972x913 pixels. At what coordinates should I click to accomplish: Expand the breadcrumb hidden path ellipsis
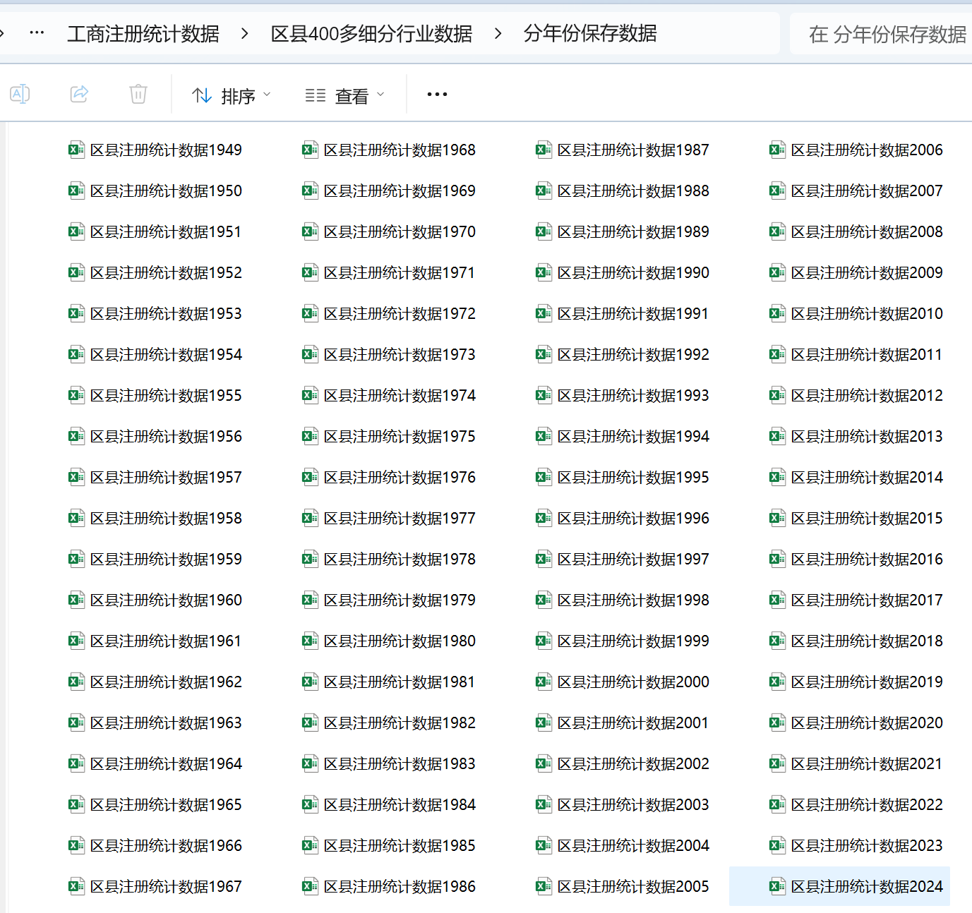37,33
